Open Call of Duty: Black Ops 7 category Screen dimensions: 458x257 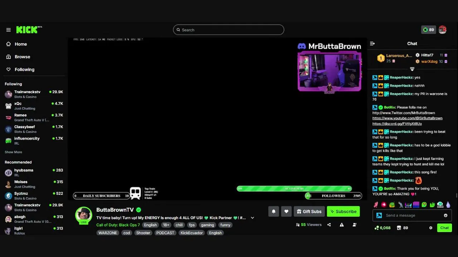coord(118,225)
